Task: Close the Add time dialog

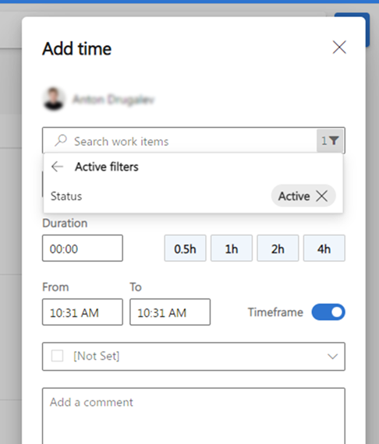Action: pos(339,47)
